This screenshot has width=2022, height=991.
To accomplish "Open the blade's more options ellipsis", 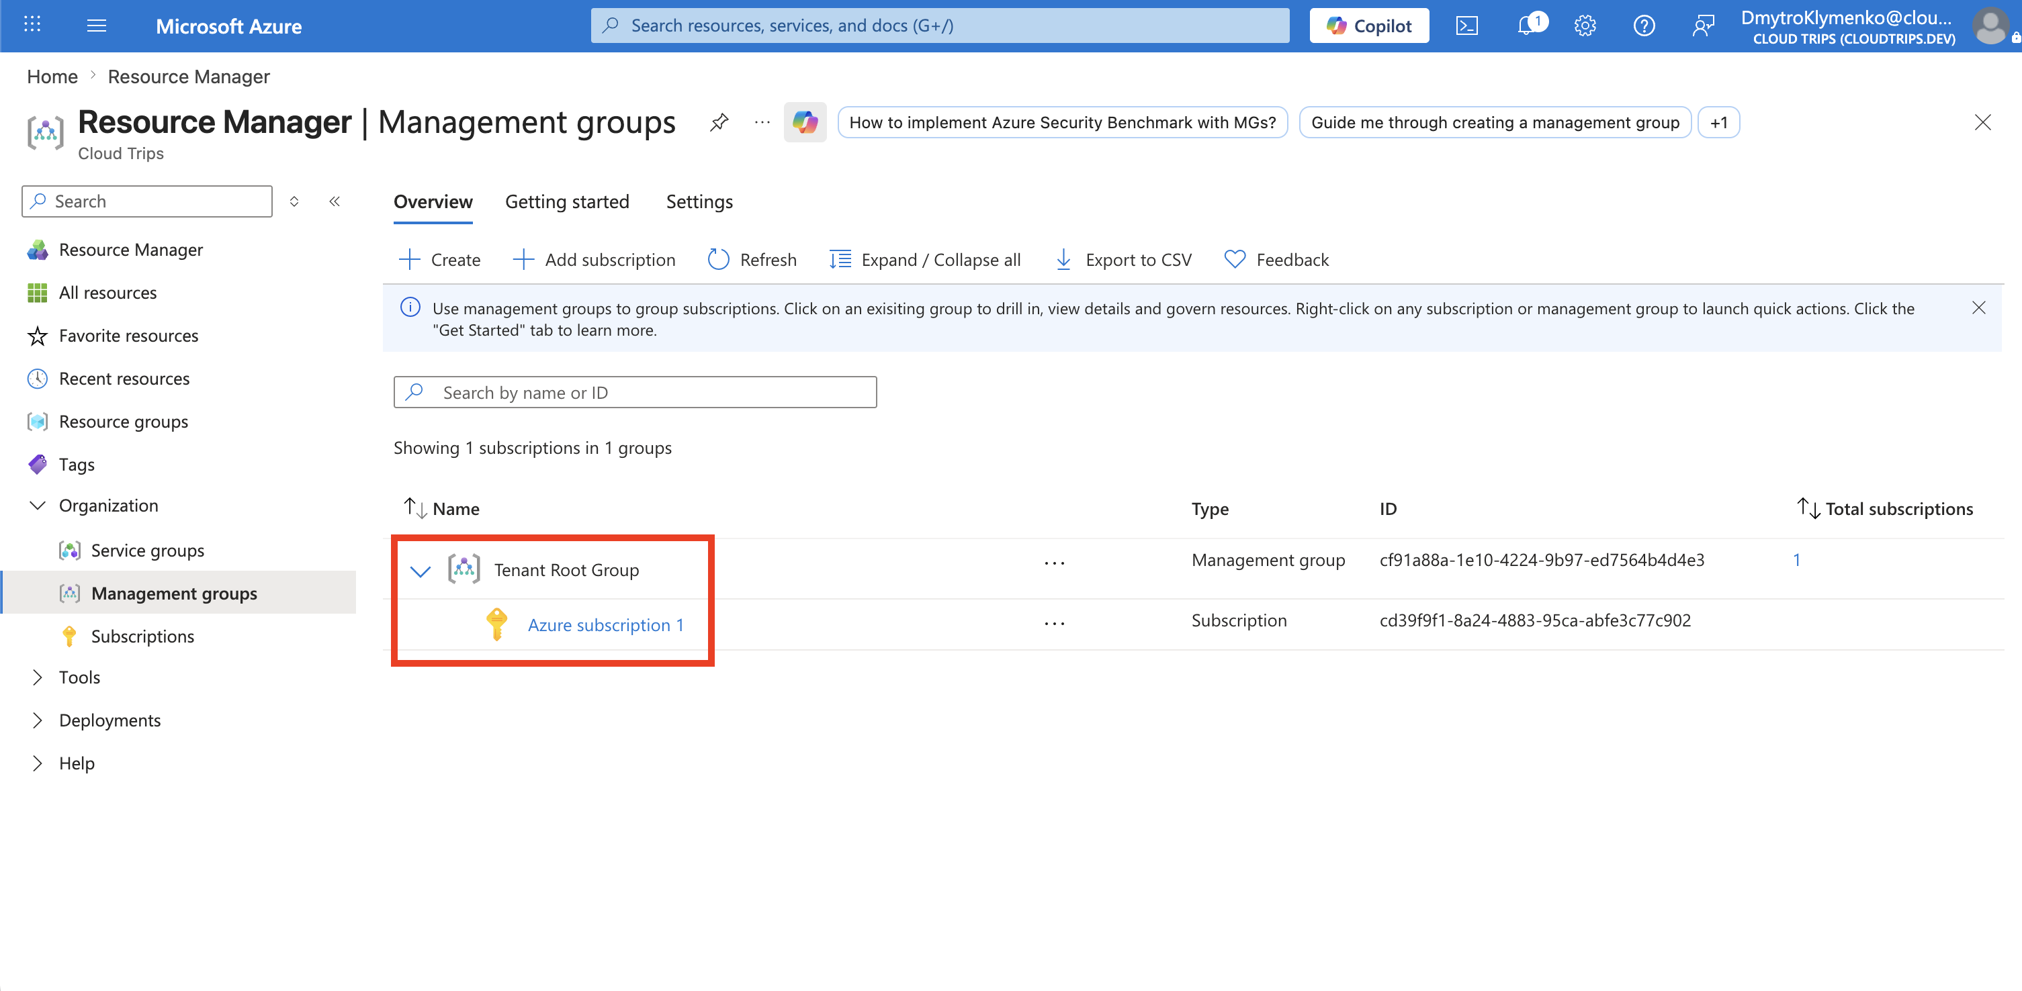I will pyautogui.click(x=762, y=122).
